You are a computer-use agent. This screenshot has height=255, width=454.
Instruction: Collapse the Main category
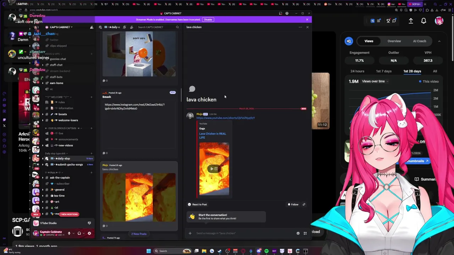54,172
